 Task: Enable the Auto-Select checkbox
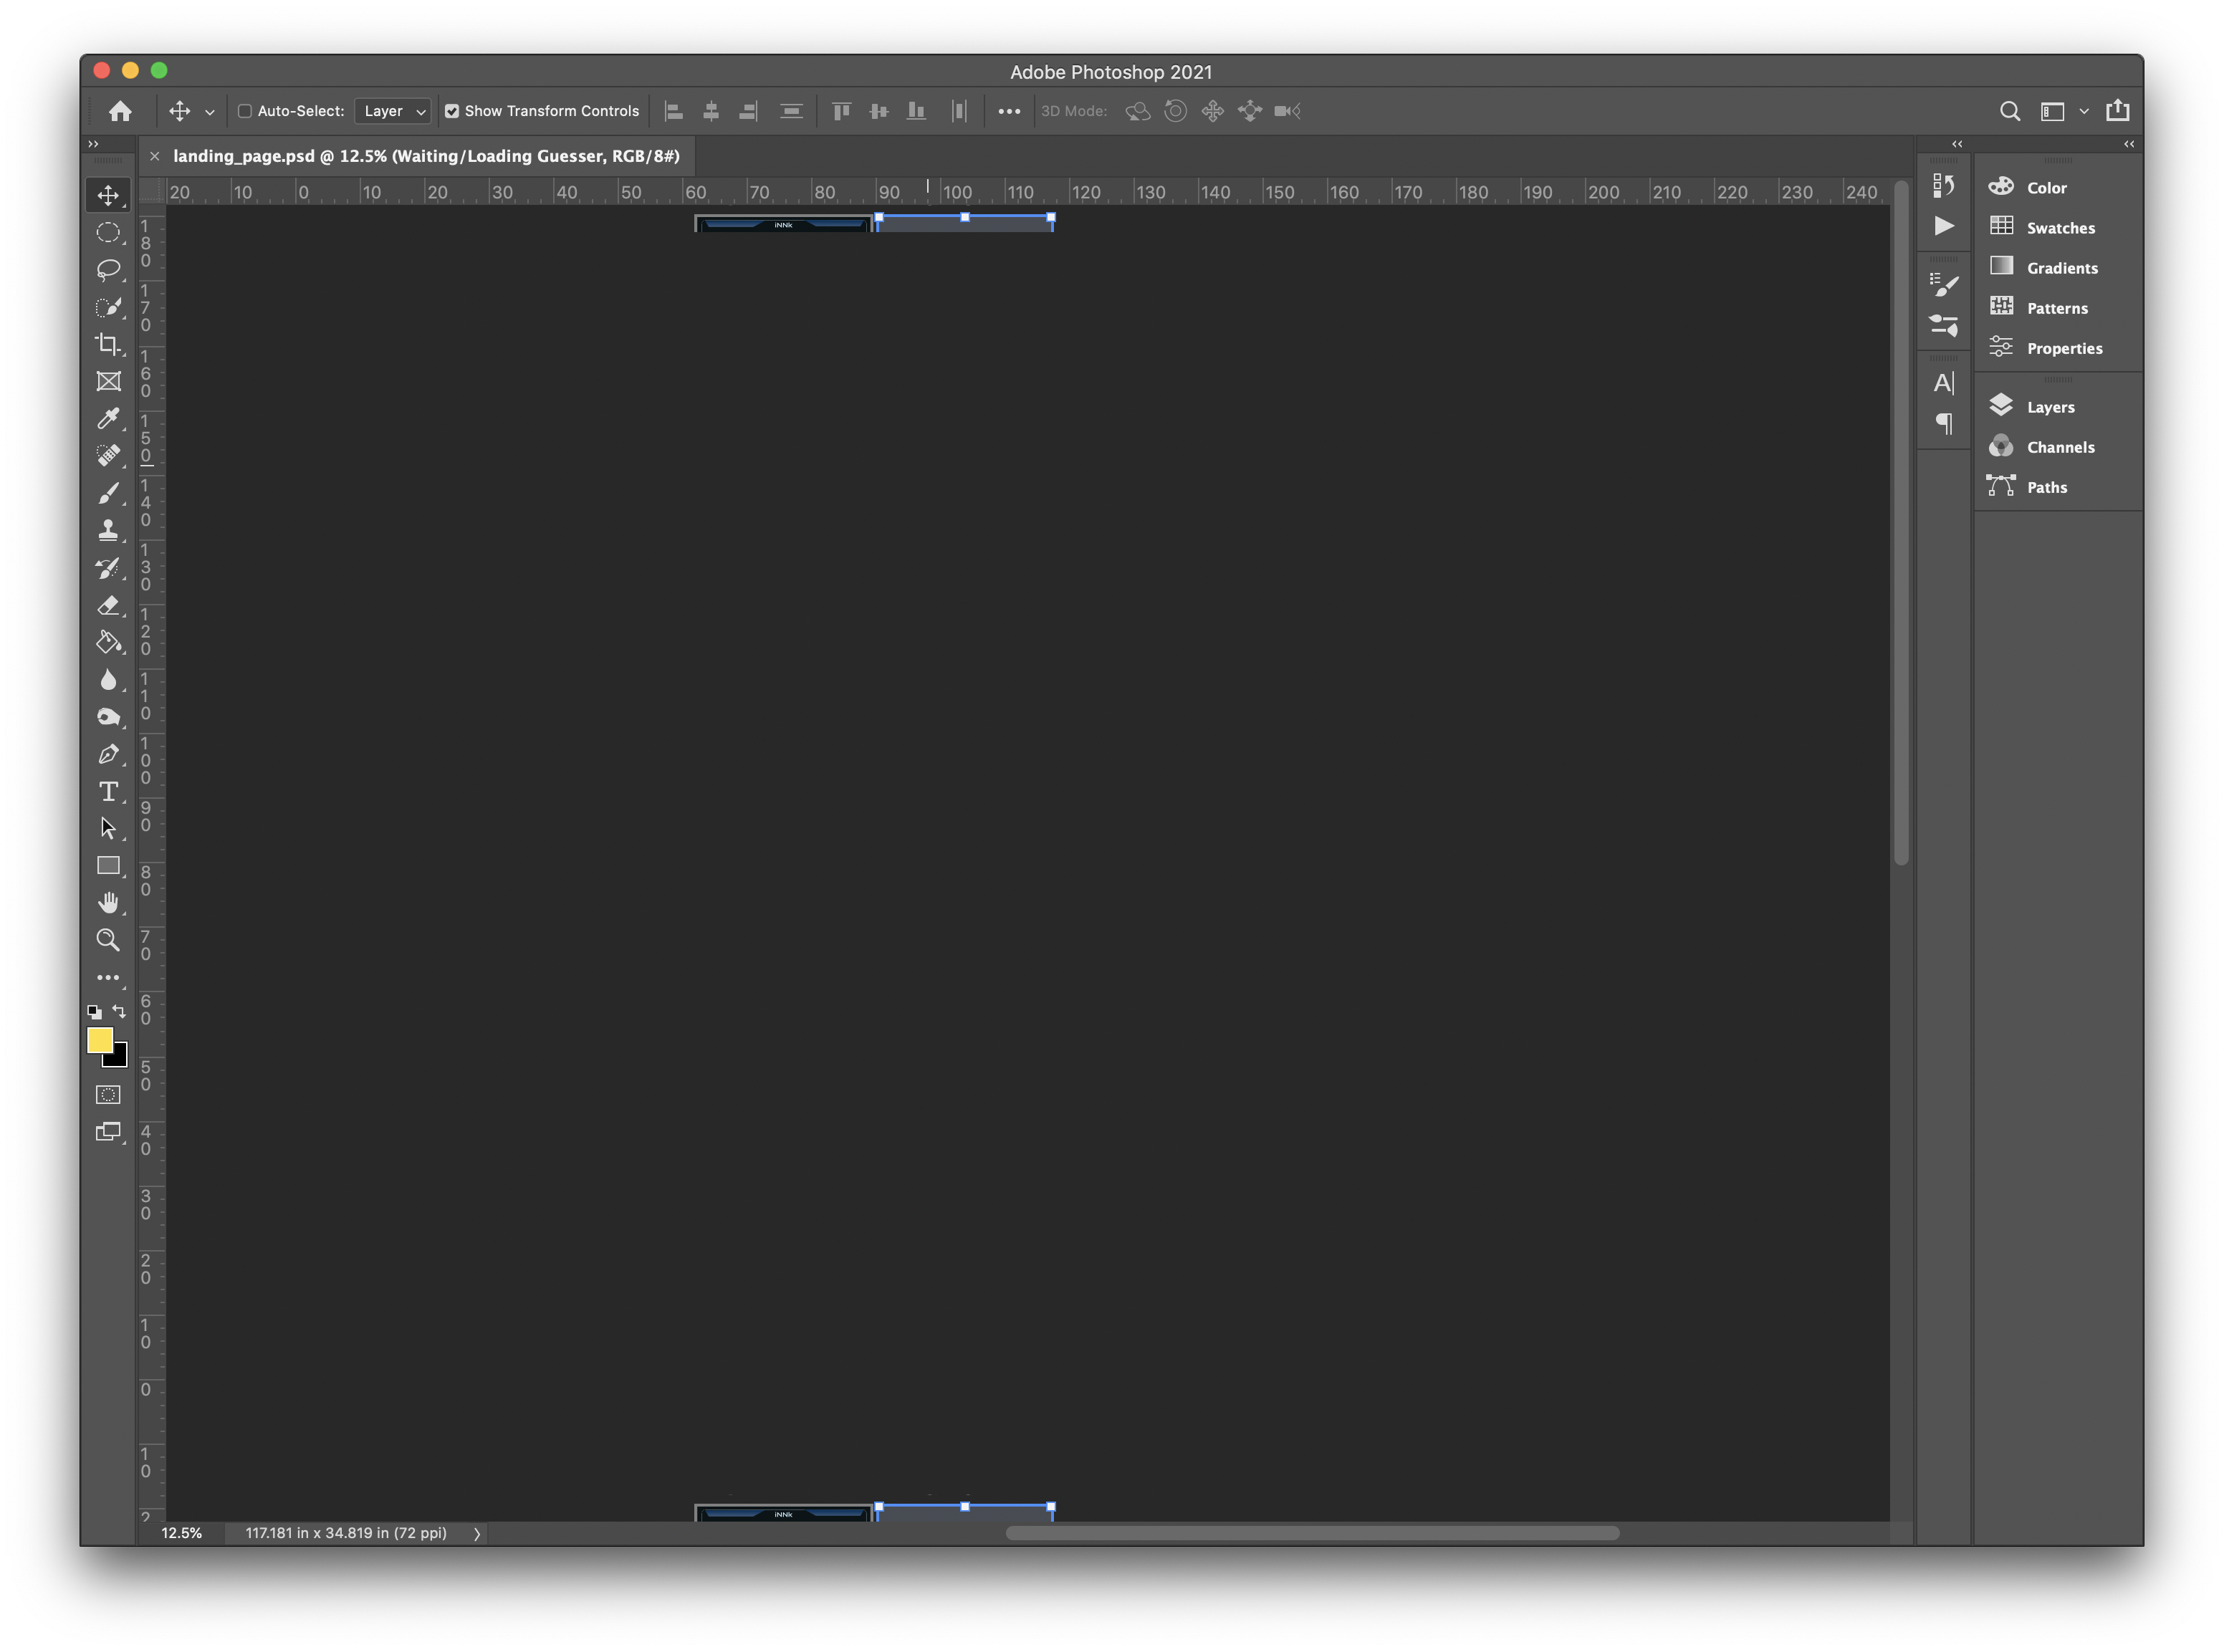point(246,111)
